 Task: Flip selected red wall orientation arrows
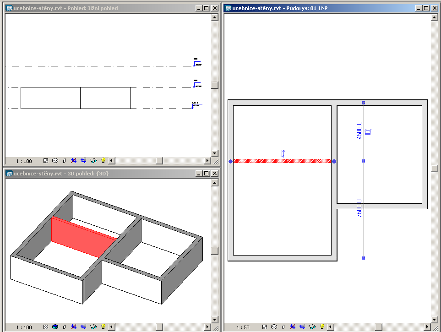coord(283,153)
